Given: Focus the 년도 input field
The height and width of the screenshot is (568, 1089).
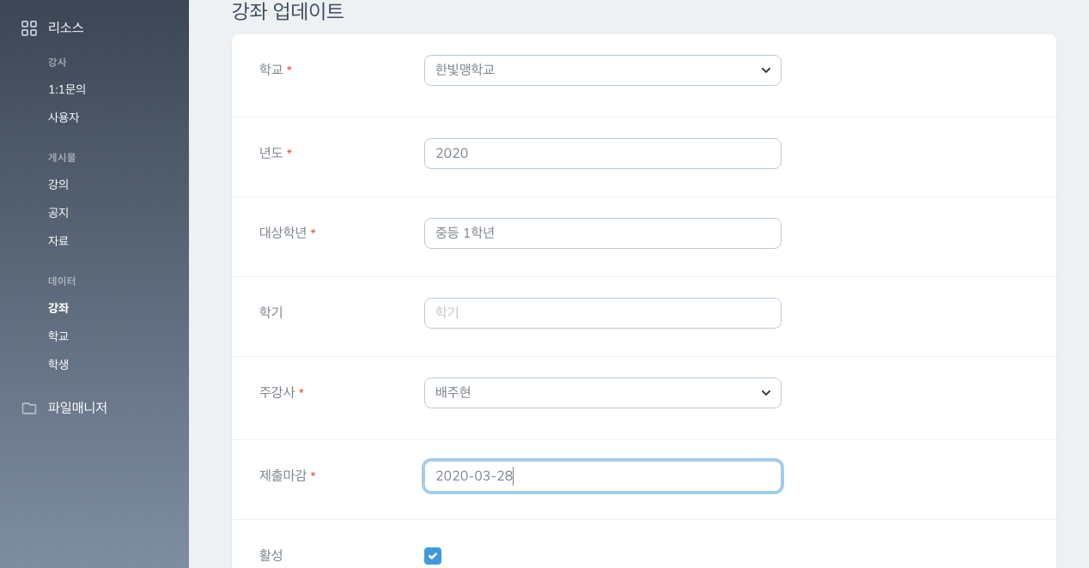Looking at the screenshot, I should pyautogui.click(x=602, y=154).
